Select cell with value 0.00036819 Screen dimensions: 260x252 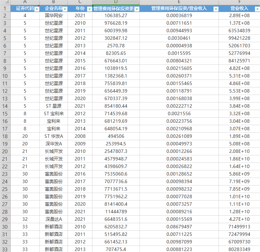(179, 16)
